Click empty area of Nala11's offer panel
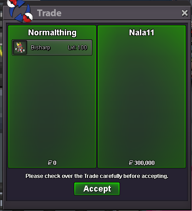 142,98
